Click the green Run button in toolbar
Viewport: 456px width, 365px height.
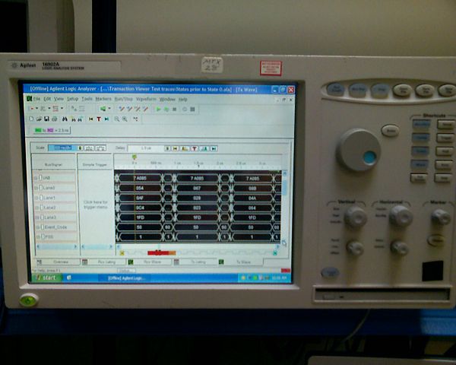[158, 109]
